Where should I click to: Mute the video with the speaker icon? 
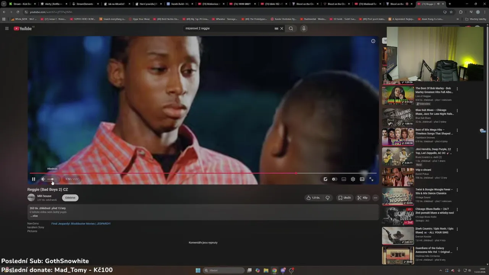[43, 179]
